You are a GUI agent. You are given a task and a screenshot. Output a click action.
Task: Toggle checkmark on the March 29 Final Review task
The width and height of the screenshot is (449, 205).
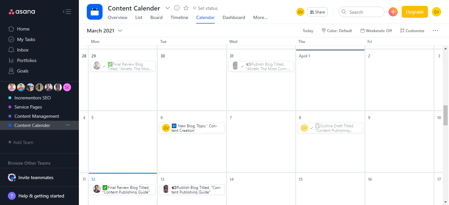(x=104, y=66)
